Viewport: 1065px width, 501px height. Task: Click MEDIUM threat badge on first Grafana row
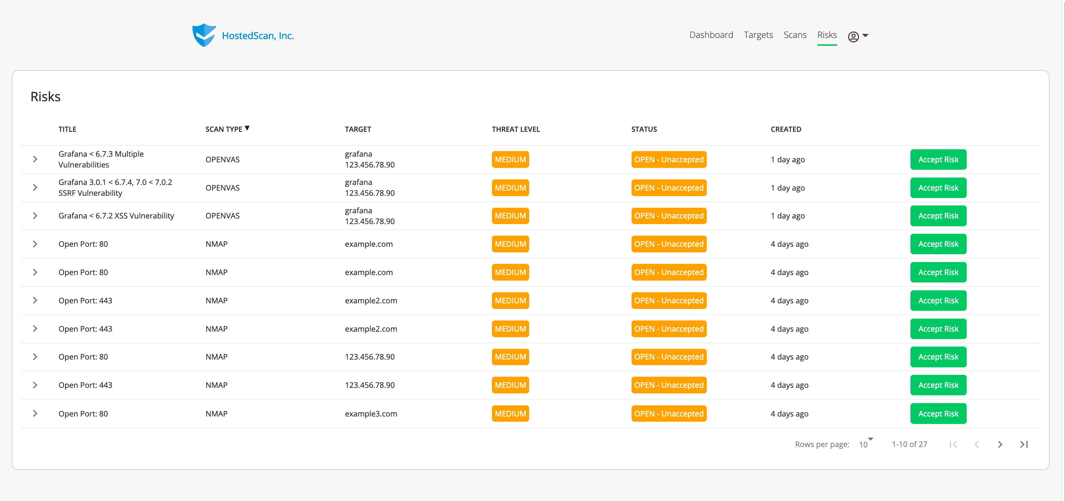click(x=510, y=160)
